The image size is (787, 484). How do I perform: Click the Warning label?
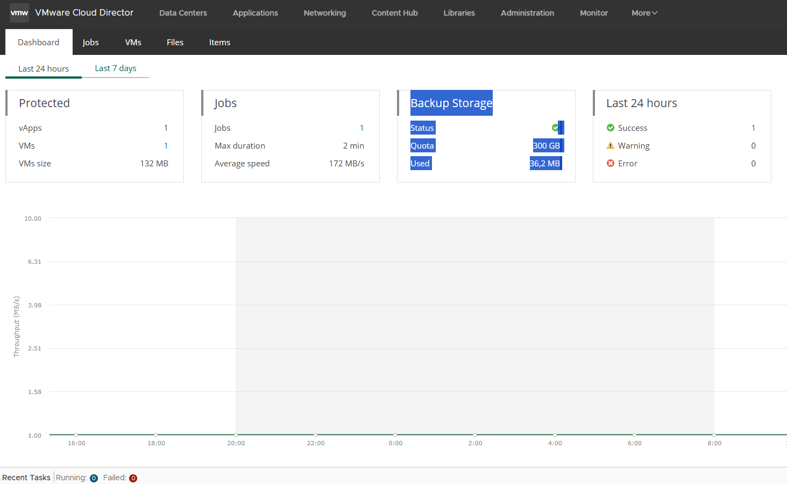(634, 146)
